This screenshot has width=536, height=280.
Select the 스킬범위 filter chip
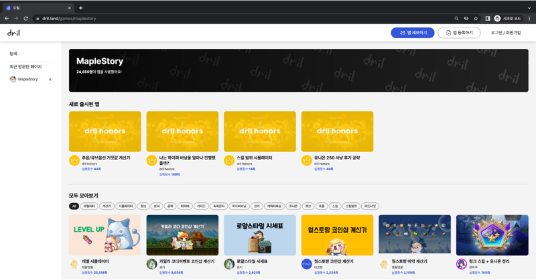pos(351,206)
